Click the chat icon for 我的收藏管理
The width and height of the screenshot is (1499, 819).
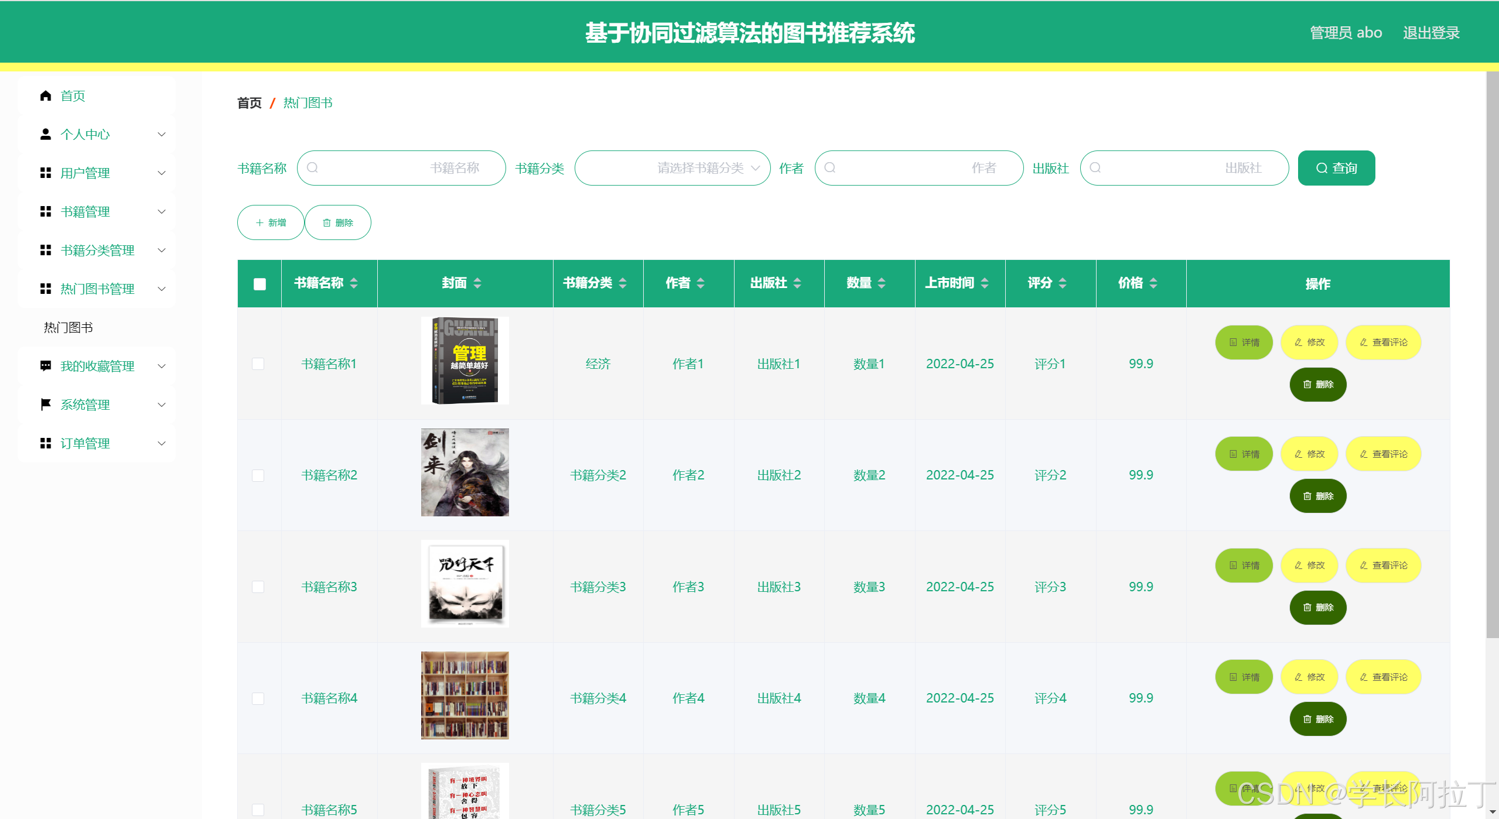(46, 366)
